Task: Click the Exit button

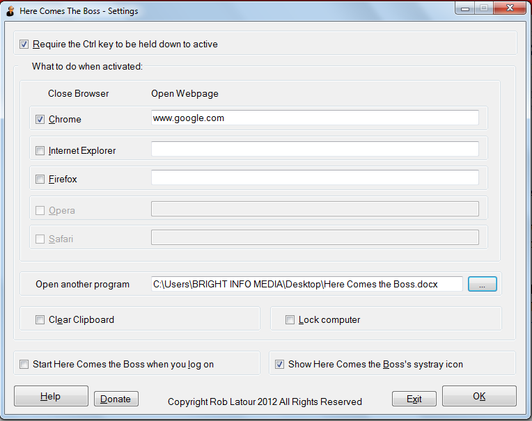Action: pyautogui.click(x=414, y=399)
